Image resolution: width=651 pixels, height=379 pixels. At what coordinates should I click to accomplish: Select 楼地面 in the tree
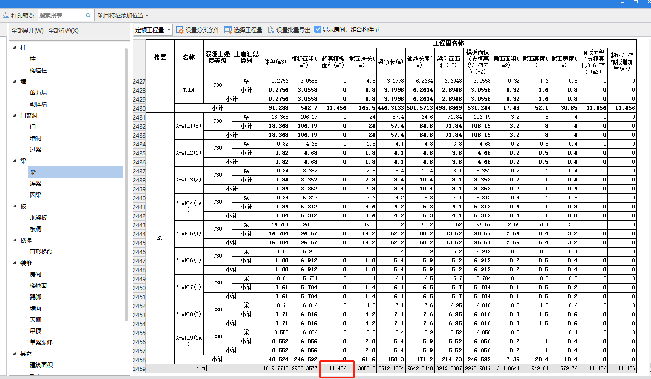(x=38, y=286)
